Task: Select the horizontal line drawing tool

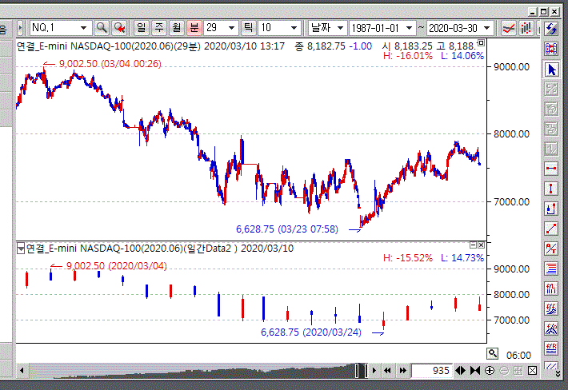Action: pyautogui.click(x=551, y=169)
